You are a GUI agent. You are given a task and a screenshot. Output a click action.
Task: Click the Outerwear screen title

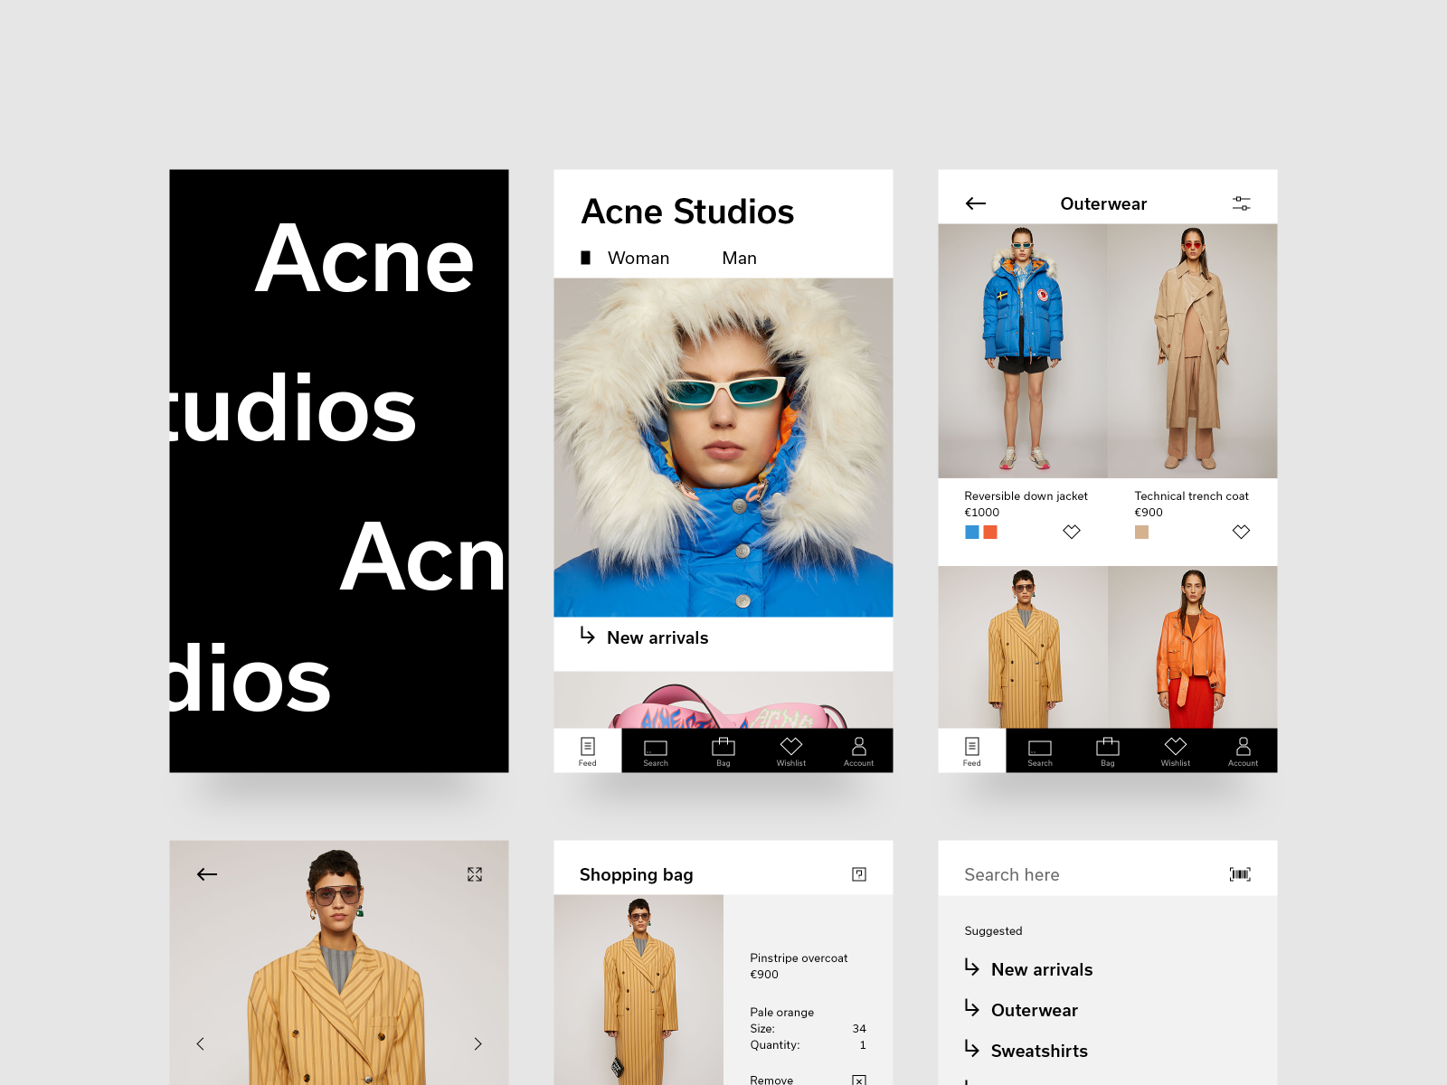[1103, 204]
